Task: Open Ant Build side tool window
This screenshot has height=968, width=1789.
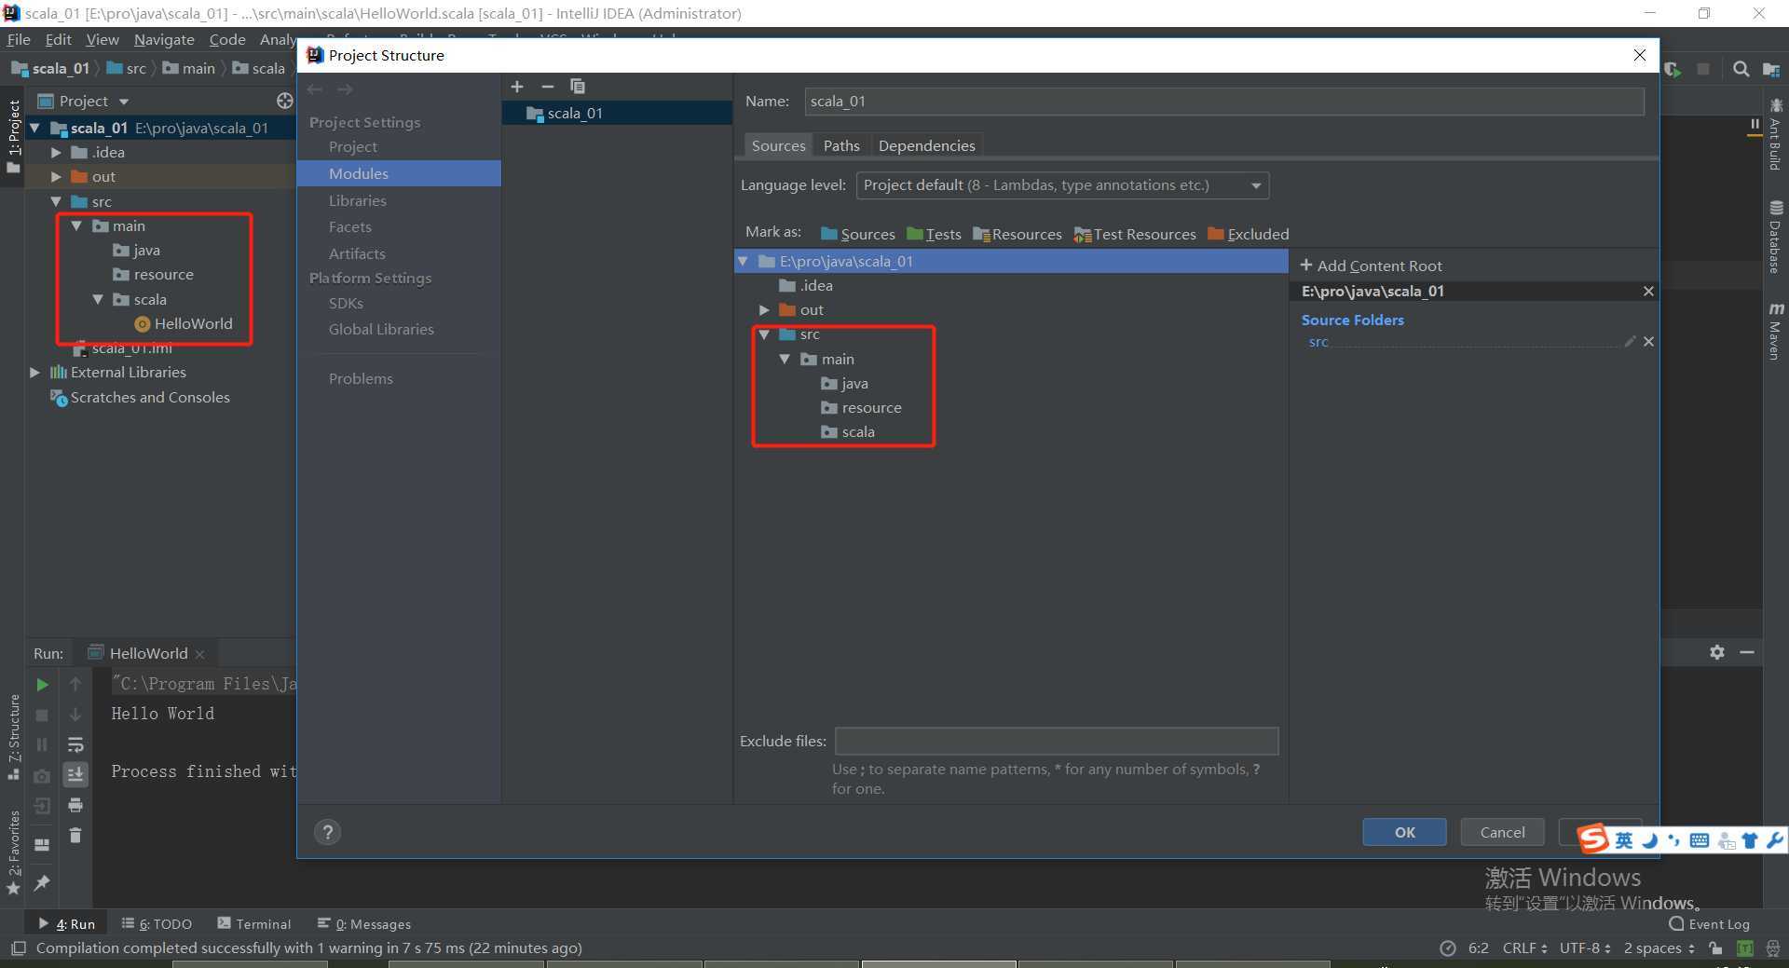Action: pos(1775,134)
